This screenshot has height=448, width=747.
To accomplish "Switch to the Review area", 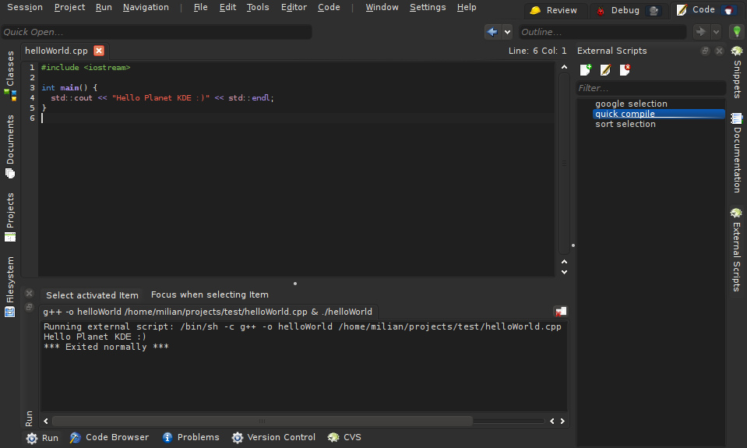I will [x=554, y=10].
